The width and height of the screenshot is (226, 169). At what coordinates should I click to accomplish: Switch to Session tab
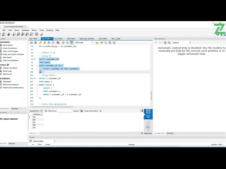coord(12,143)
